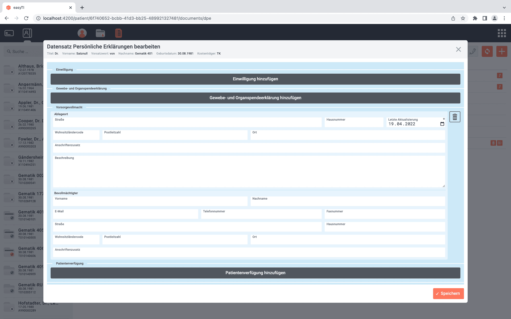Open the red document list icon

(118, 33)
